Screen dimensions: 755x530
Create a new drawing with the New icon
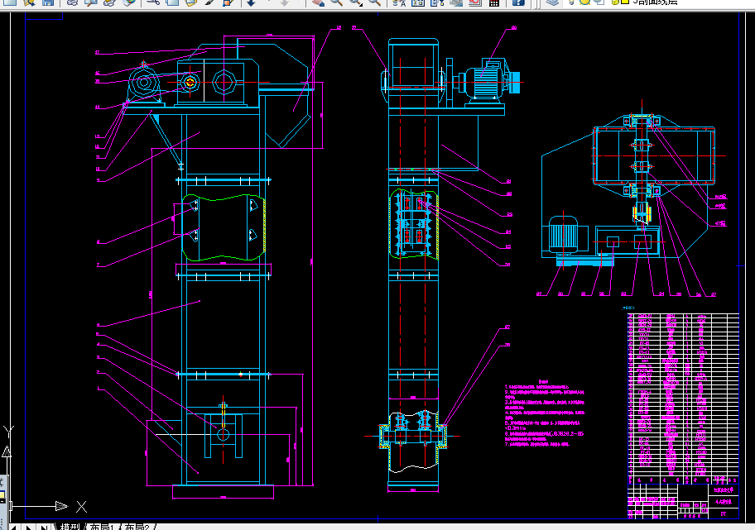(x=10, y=2)
